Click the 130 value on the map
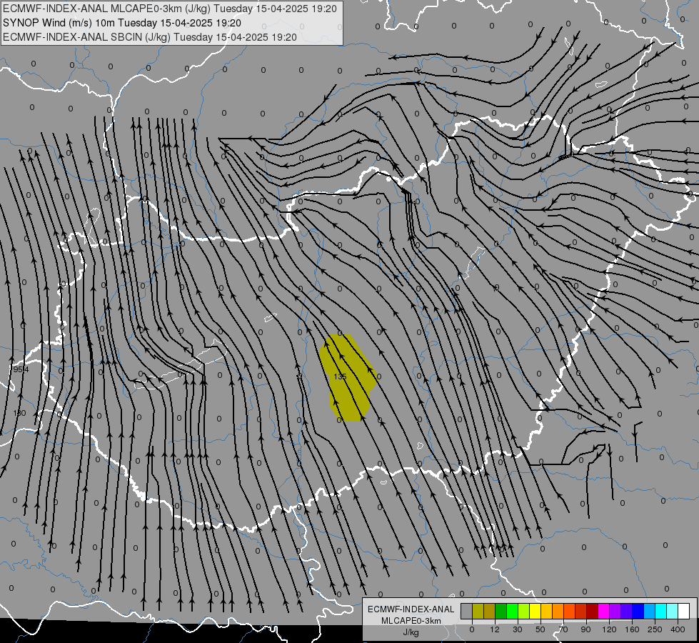699x643 pixels. coord(19,413)
